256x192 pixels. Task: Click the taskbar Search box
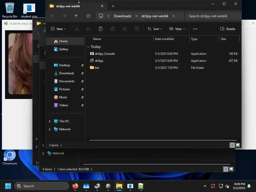pos(42,186)
